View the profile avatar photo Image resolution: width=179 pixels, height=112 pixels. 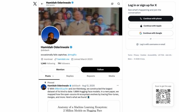coord(50,35)
